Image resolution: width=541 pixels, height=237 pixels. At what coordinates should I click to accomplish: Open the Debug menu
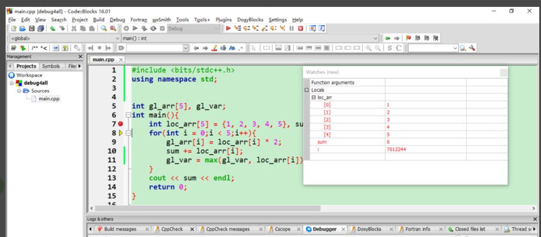[x=117, y=19]
